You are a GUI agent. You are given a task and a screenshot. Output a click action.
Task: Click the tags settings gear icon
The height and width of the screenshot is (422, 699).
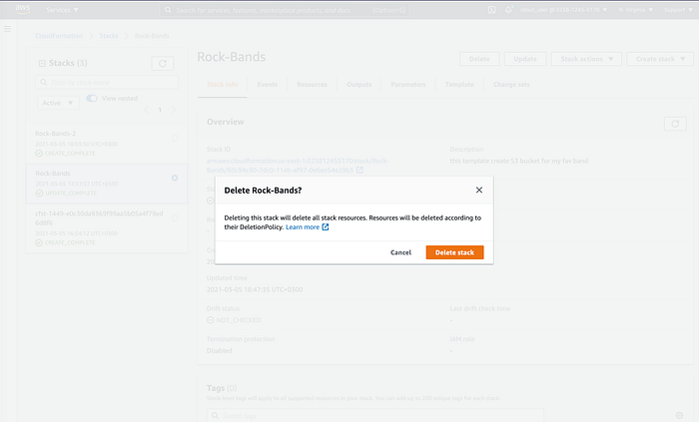(x=679, y=415)
